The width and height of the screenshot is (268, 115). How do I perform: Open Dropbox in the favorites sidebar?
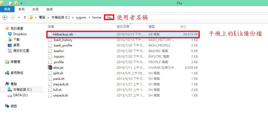20,34
